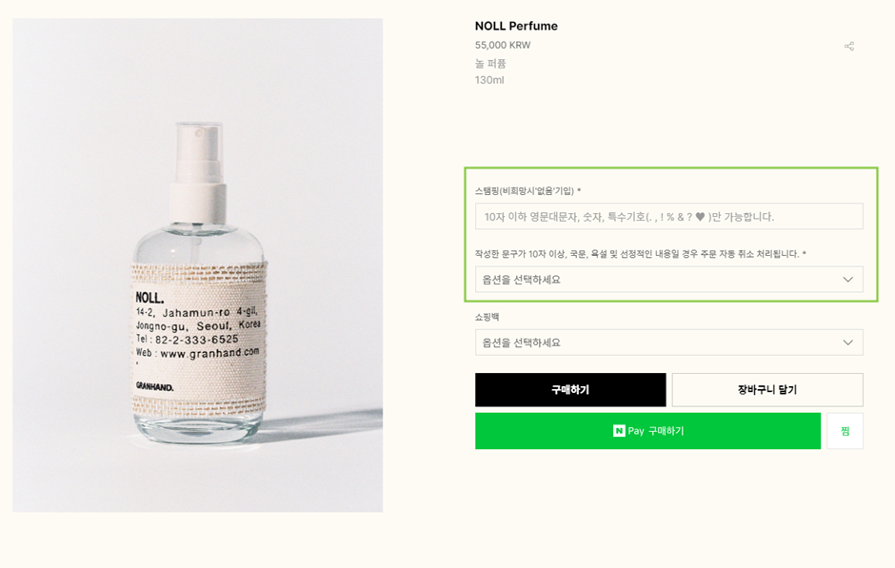The image size is (895, 568).
Task: Click the green Pay 구매하기 button
Action: (x=647, y=431)
